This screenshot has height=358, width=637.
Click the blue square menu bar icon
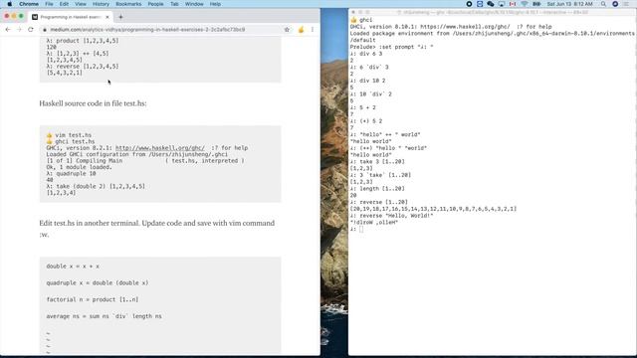pyautogui.click(x=480, y=4)
